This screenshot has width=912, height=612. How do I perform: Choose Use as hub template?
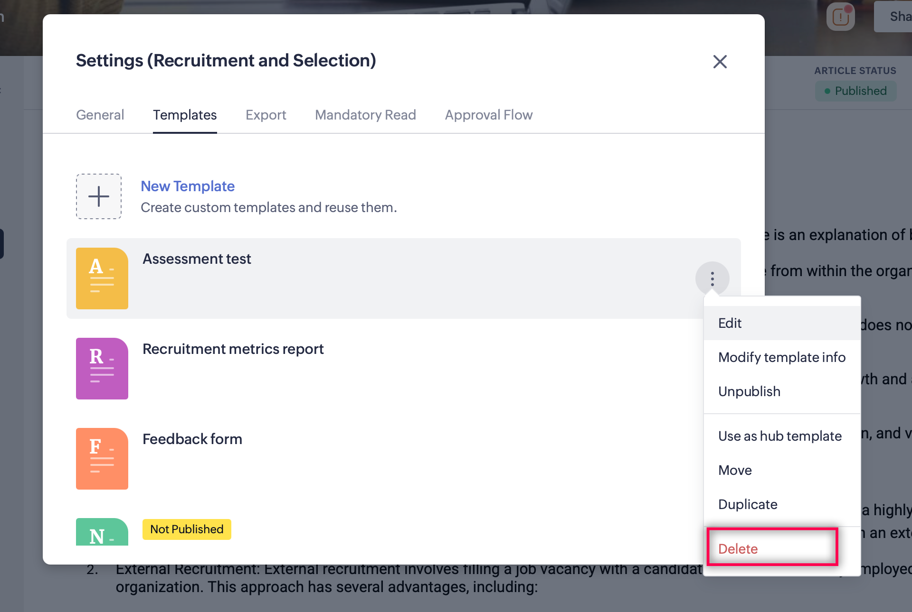[779, 436]
